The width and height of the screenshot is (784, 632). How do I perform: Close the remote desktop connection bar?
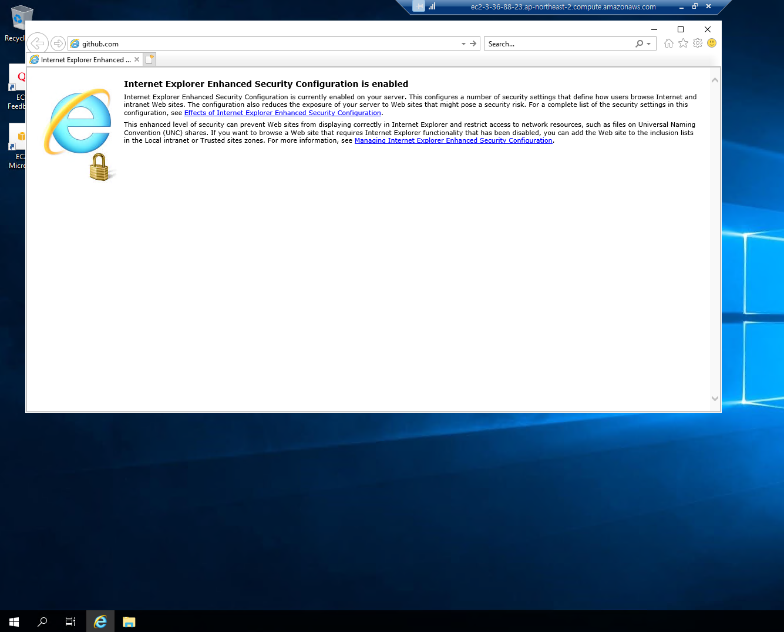click(708, 6)
